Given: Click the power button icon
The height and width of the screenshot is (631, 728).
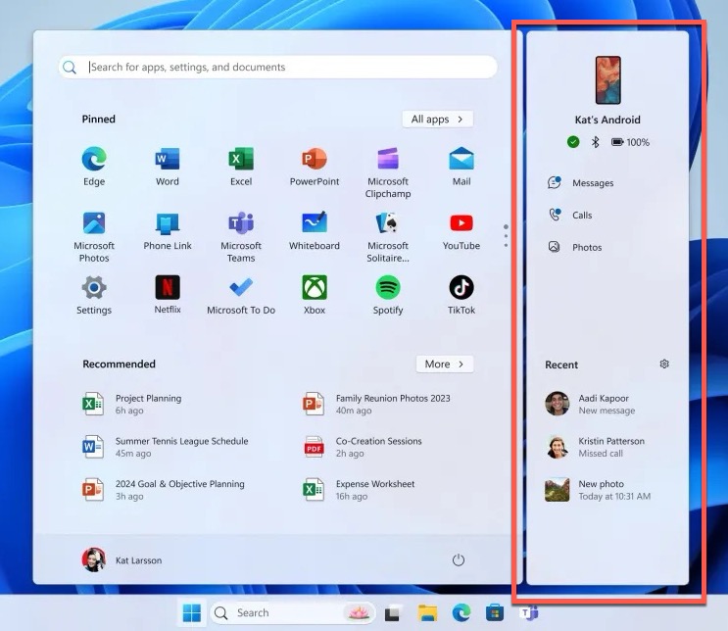Looking at the screenshot, I should pyautogui.click(x=458, y=560).
